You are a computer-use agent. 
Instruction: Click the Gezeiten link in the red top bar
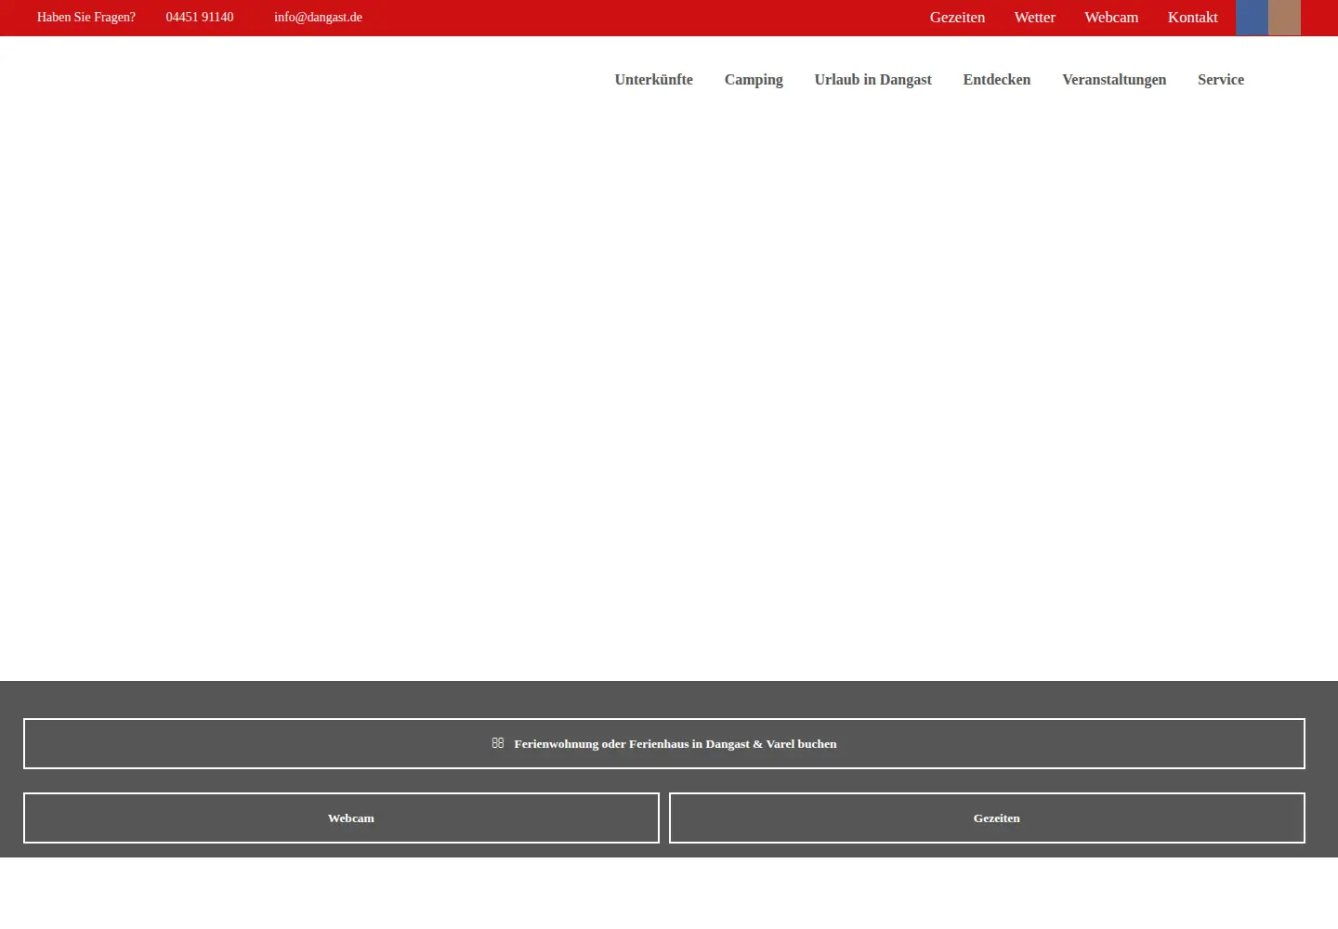click(957, 18)
